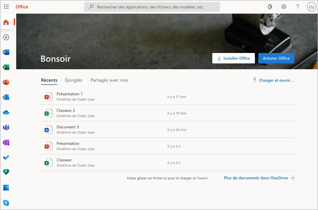318x210 pixels.
Task: Switch to the Épinglés tab
Action: [74, 80]
